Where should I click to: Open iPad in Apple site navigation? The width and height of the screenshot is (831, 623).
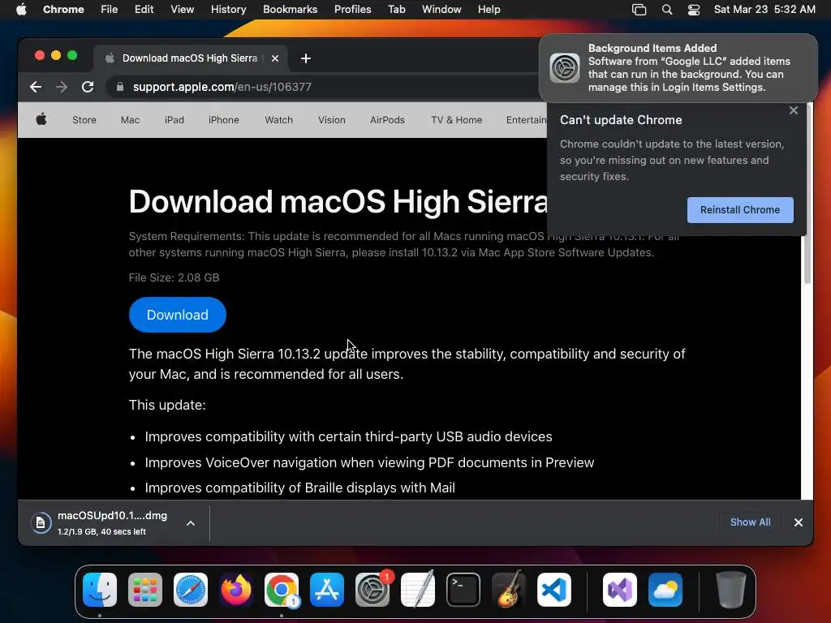[x=174, y=120]
